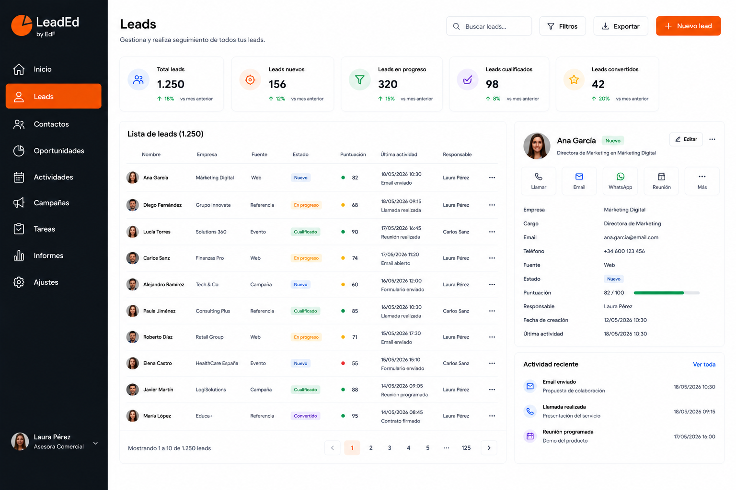Navigate to Campañas
736x490 pixels.
[53, 203]
